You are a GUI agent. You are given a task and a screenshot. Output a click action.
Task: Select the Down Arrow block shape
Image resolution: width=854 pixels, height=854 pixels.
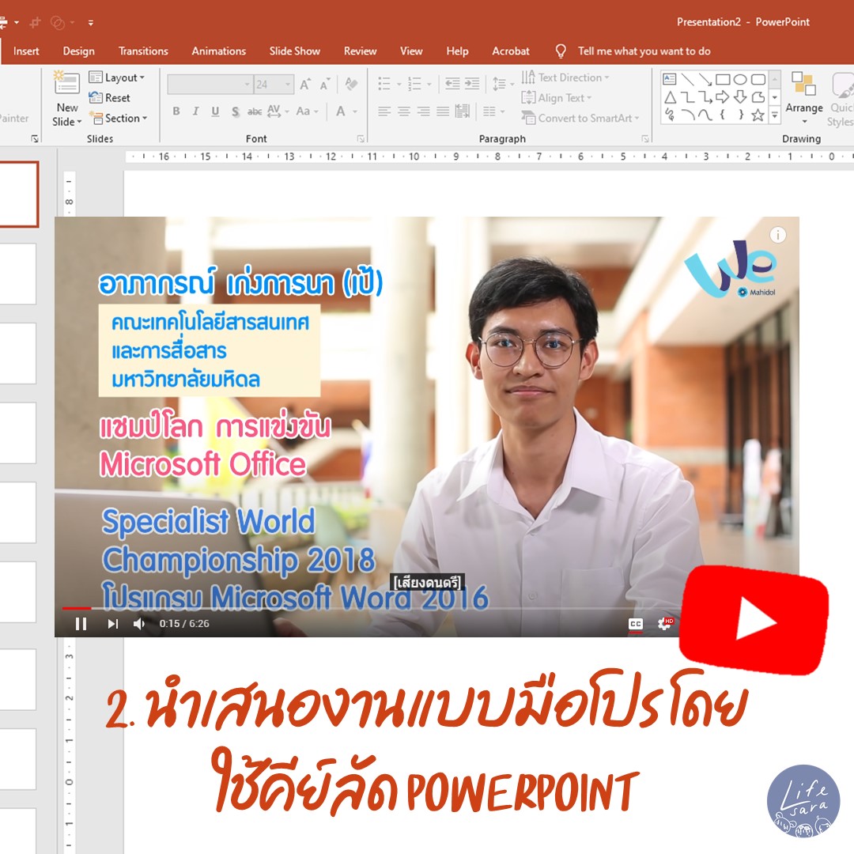coord(740,97)
